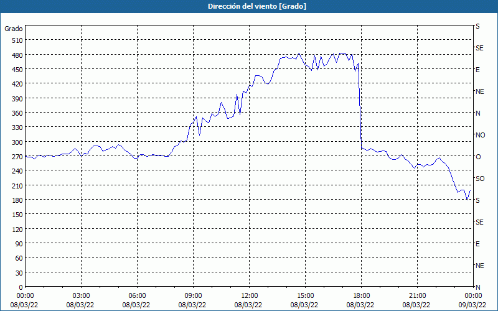Select the 'Grado' axis unit label
Image resolution: width=498 pixels, height=311 pixels.
click(14, 29)
